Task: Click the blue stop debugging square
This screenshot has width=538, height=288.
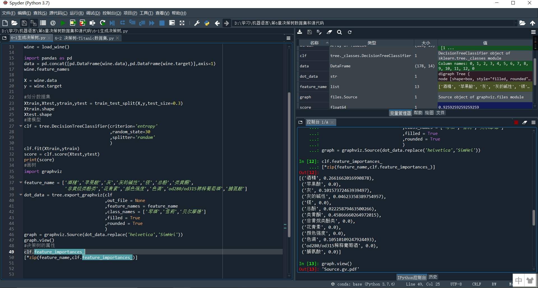Action: [x=162, y=23]
